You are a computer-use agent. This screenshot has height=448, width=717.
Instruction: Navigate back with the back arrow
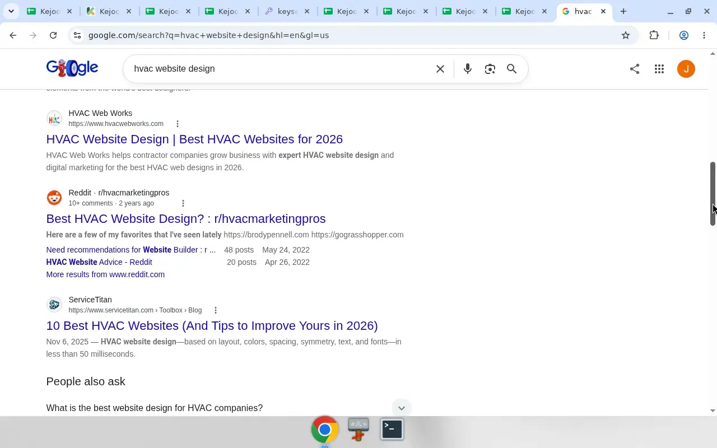click(13, 35)
